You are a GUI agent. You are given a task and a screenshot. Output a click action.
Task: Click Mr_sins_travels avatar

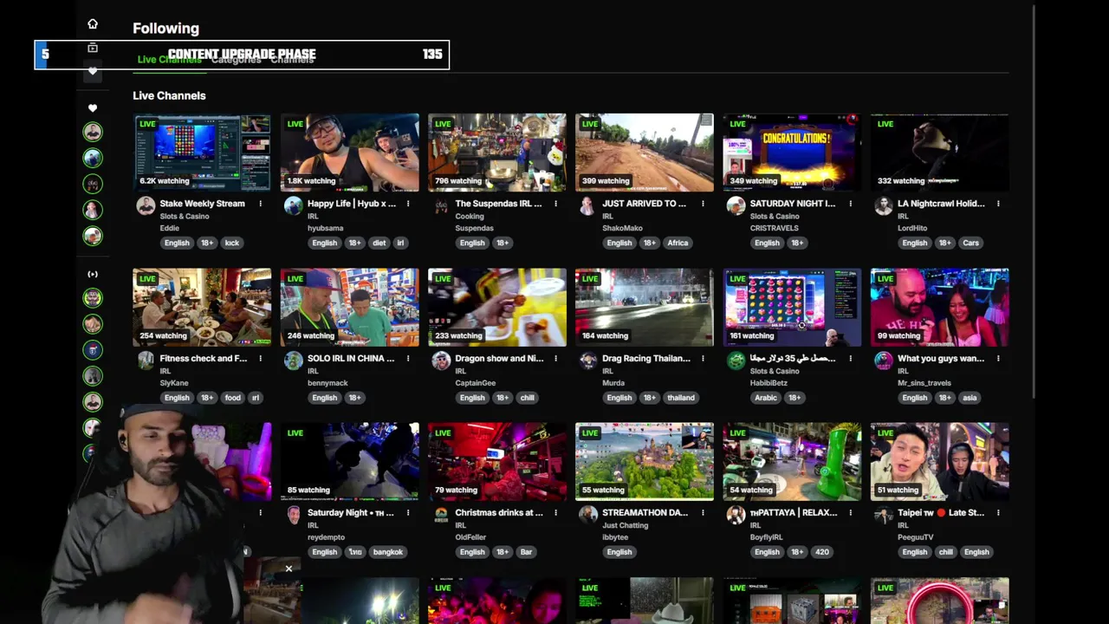(x=883, y=360)
